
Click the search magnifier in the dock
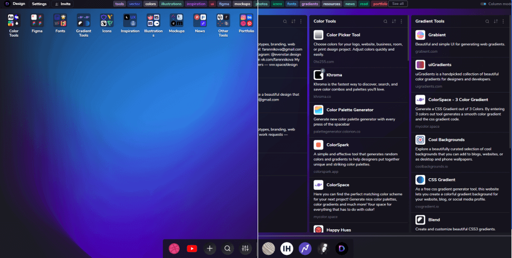tap(227, 249)
